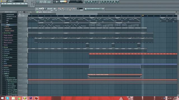Click the fourth round icon after the mixer shortcut
Image resolution: width=179 pixels, height=100 pixels.
coord(109,2)
